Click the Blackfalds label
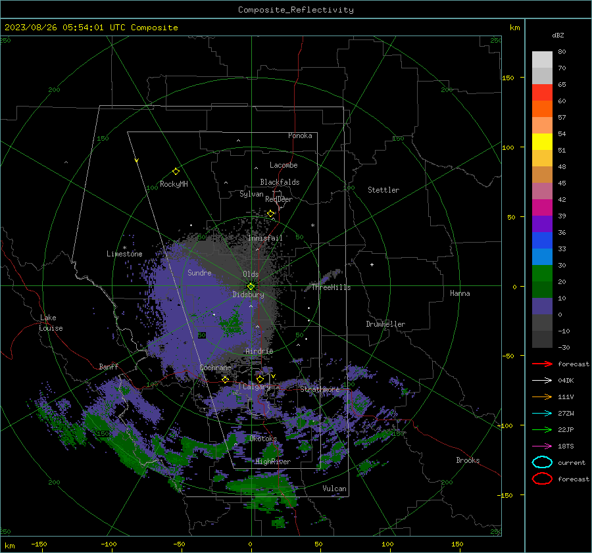592x553 pixels. (280, 182)
